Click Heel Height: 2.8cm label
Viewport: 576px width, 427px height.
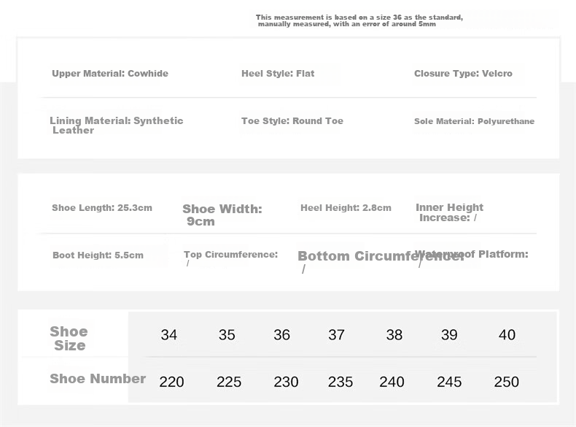(x=346, y=208)
